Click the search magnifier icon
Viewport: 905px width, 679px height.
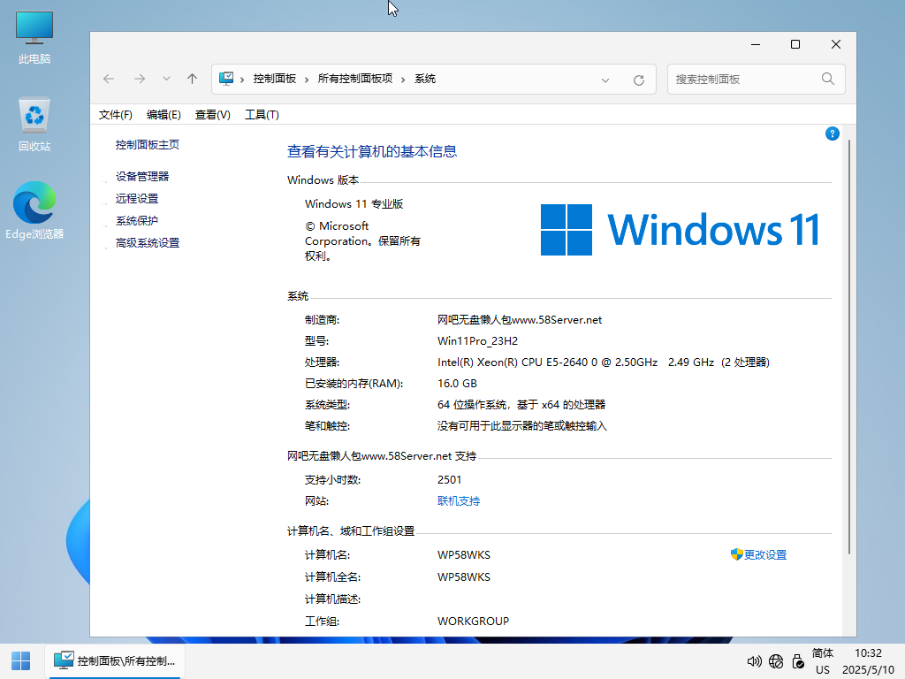[x=827, y=79]
